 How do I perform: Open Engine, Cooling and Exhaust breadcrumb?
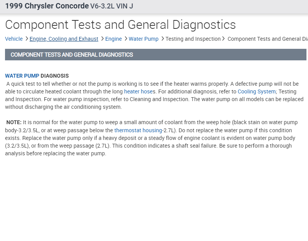pos(64,39)
